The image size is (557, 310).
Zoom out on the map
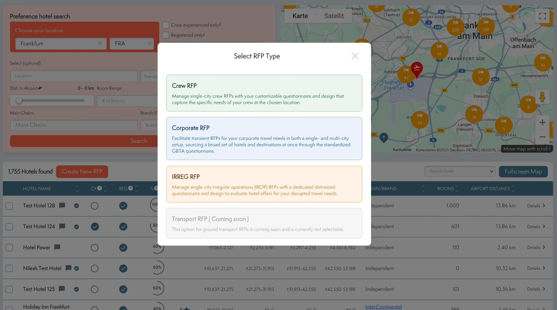[542, 137]
